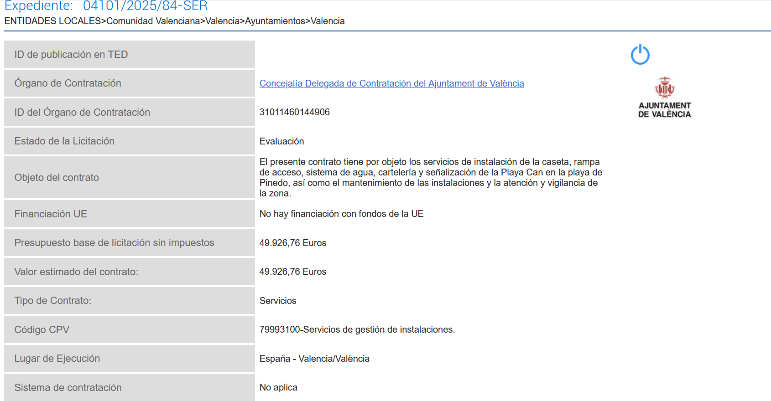The image size is (771, 401).
Task: Open Concejalía Delegada de Contratación link
Action: pyautogui.click(x=391, y=83)
